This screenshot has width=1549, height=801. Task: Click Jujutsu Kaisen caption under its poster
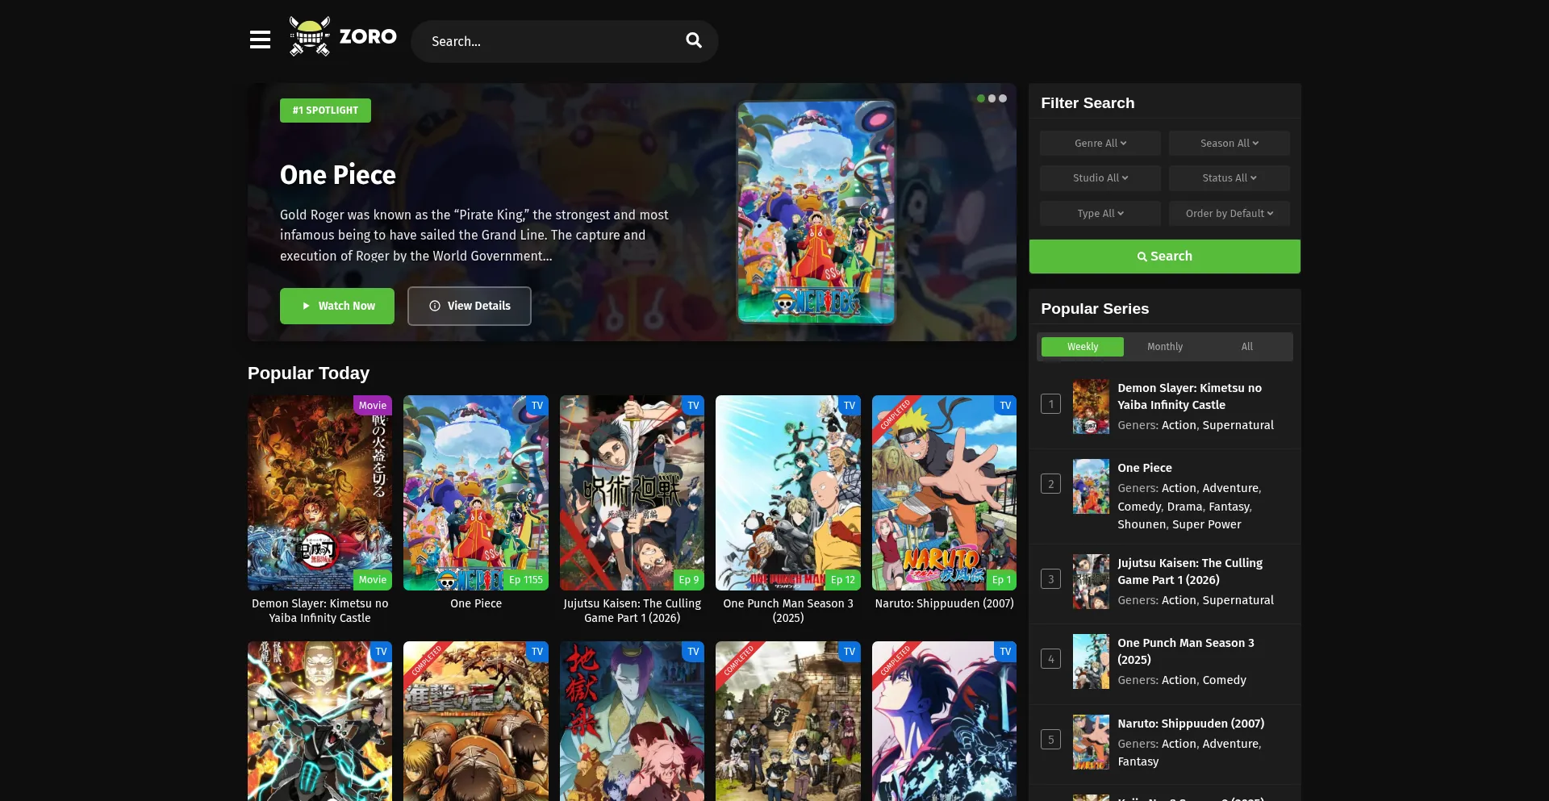point(632,611)
